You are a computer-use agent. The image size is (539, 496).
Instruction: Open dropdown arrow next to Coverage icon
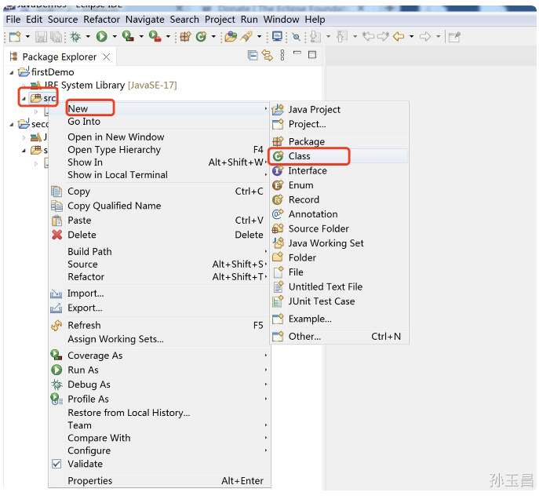click(x=141, y=36)
